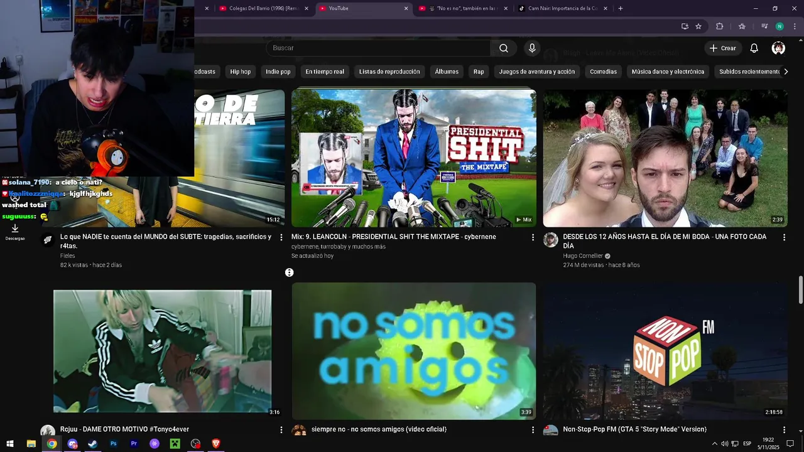804x452 pixels.
Task: Bookmark this page with the star
Action: click(698, 26)
